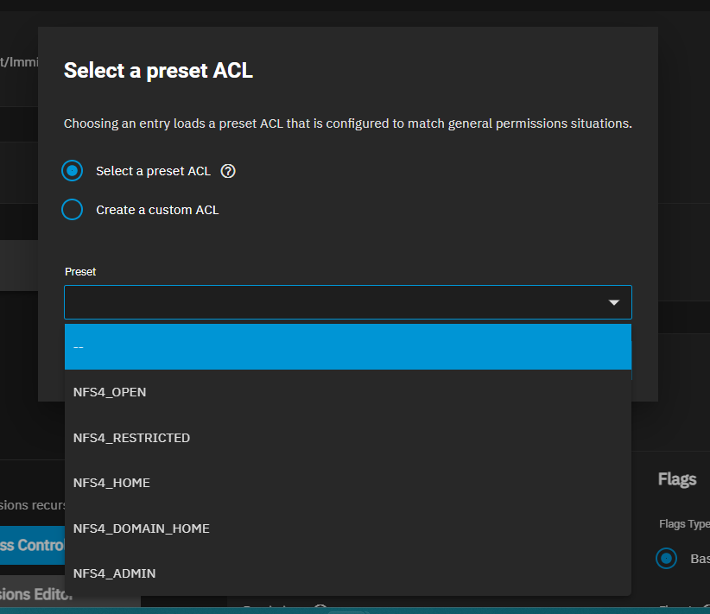710x614 pixels.
Task: Choose the 'Create a custom ACL' radio button
Action: [x=73, y=210]
